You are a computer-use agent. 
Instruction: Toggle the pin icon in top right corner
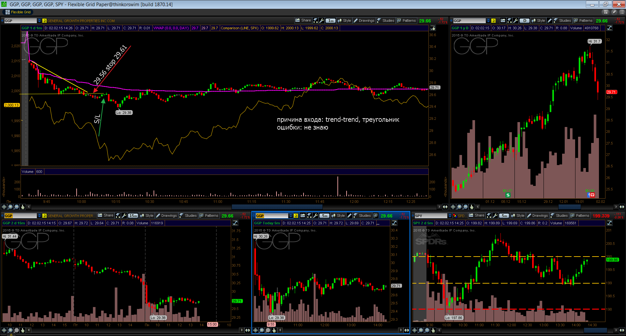[x=614, y=12]
